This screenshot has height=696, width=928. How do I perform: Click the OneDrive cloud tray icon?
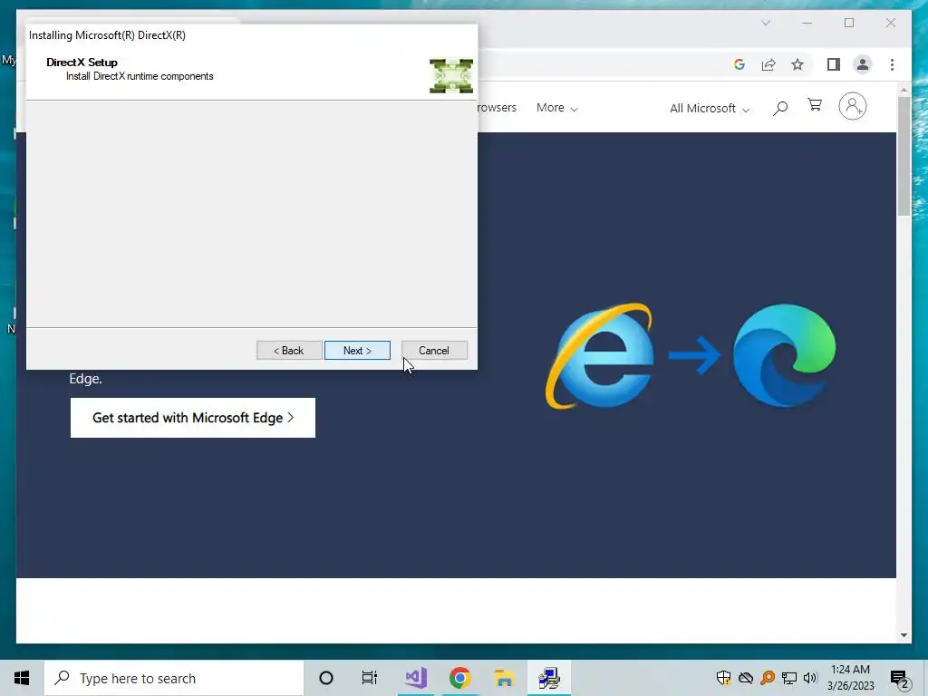(746, 678)
